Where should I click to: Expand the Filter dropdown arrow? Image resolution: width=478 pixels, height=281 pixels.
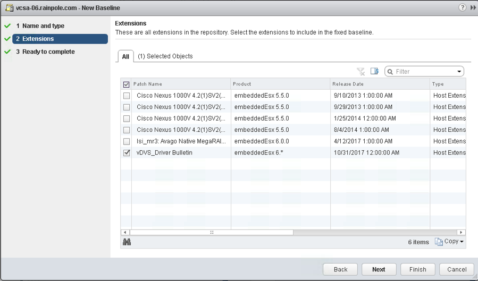(459, 72)
